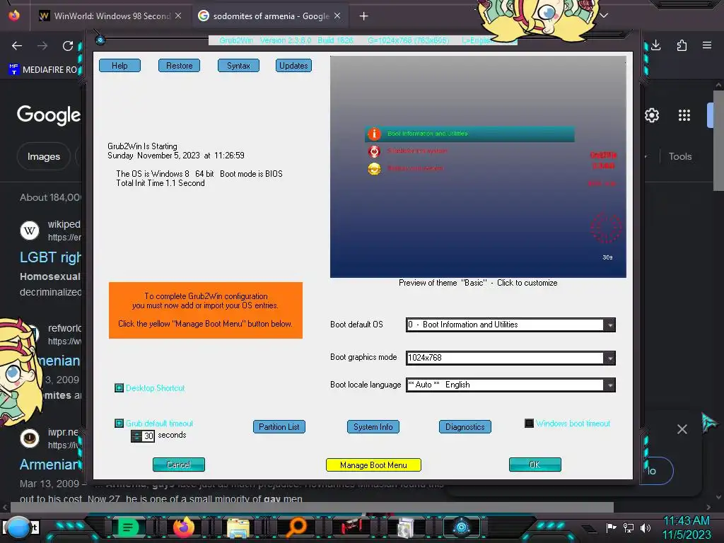Click the Google logo
This screenshot has width=724, height=543.
[49, 115]
